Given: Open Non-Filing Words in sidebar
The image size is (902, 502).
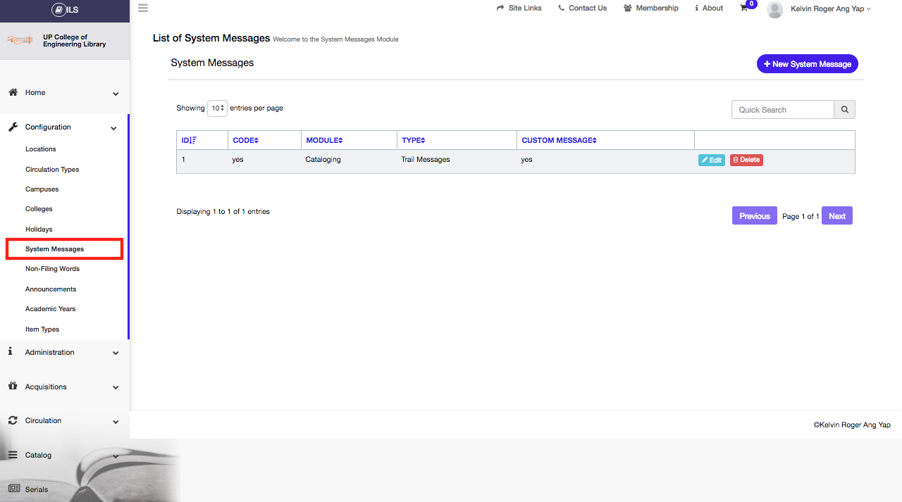Looking at the screenshot, I should (52, 269).
